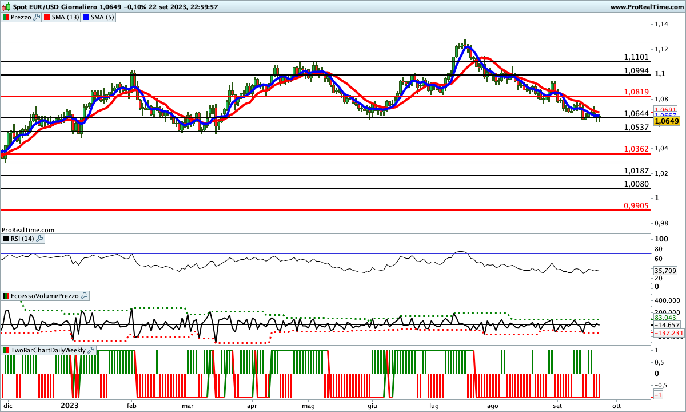Screen dimensions: 686x412
Task: Click the RSI axis label 100
Action: tap(661, 239)
